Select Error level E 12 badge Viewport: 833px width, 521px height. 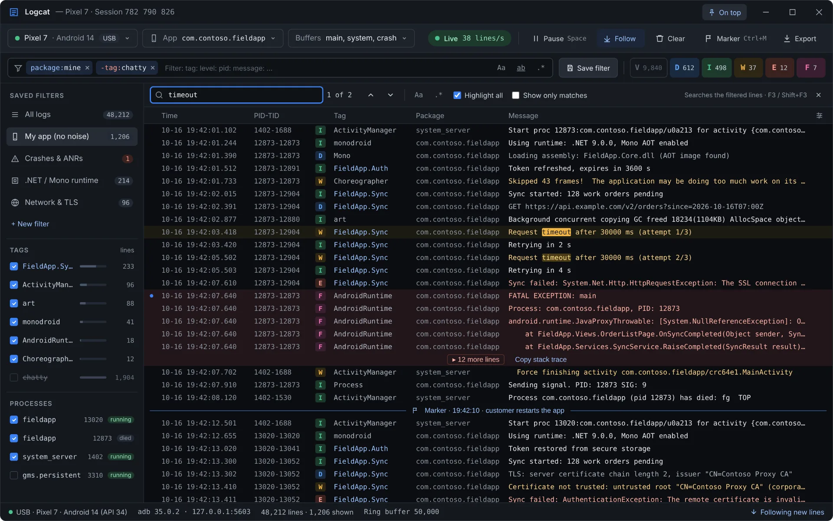tap(780, 68)
